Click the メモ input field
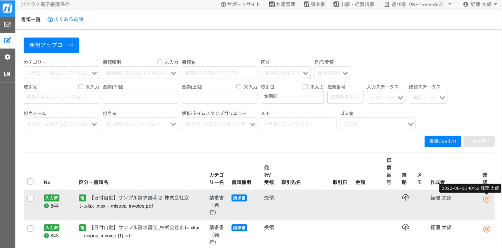502x248 pixels. [x=298, y=124]
